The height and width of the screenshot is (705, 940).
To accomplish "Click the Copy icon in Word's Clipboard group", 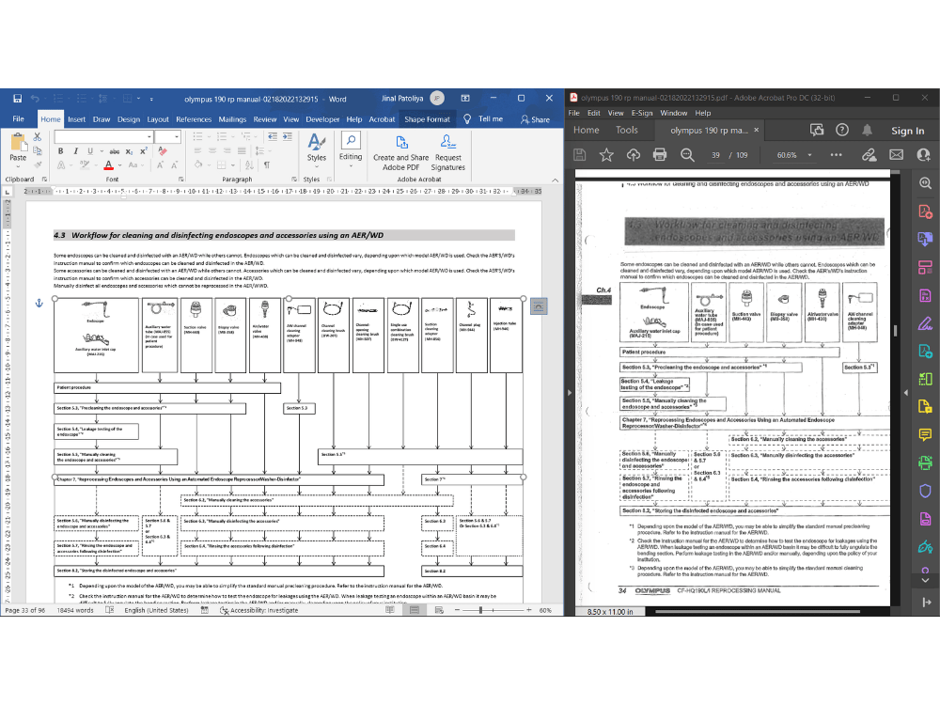I will [x=38, y=150].
